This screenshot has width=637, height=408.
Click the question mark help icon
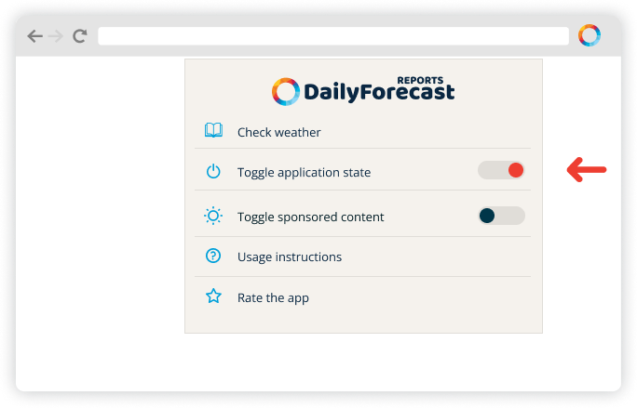click(x=213, y=256)
